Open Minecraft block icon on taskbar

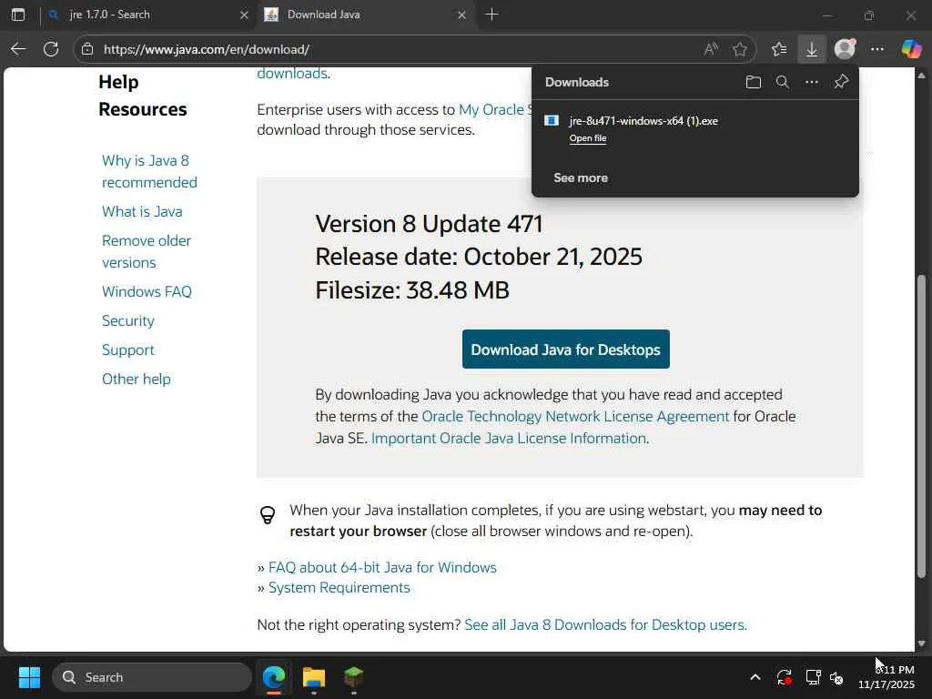coord(354,677)
